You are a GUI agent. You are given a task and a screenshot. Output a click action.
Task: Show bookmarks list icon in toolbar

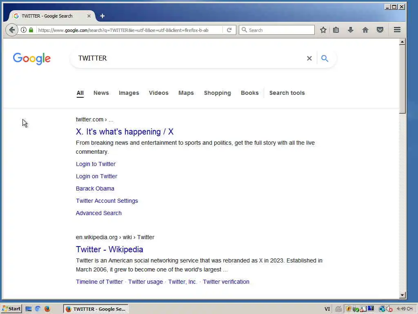(336, 30)
